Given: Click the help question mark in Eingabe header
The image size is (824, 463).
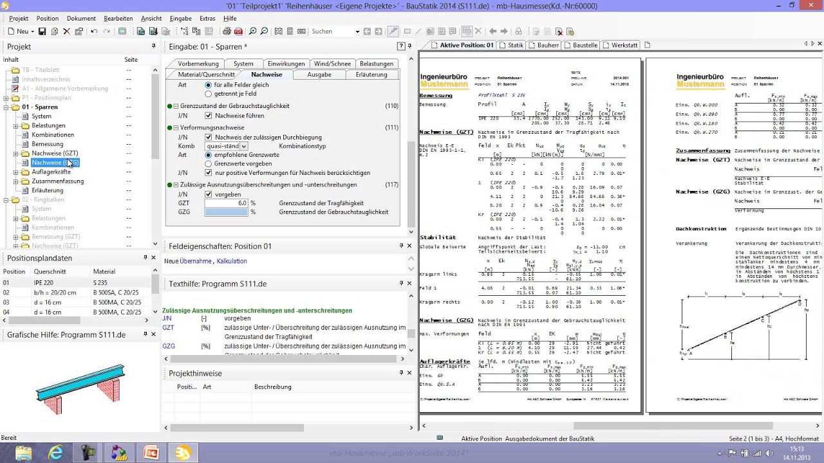Looking at the screenshot, I should pyautogui.click(x=401, y=46).
